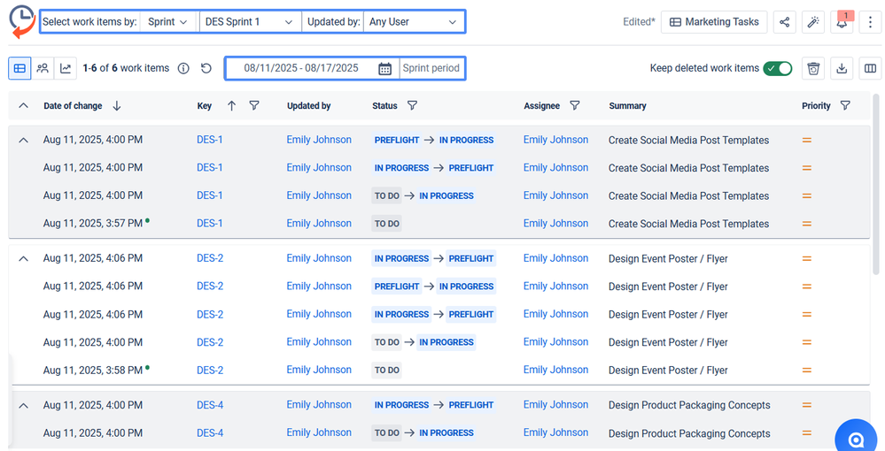Click Create Social Media Post Templates in first row
The height and width of the screenshot is (451, 885).
tap(688, 140)
